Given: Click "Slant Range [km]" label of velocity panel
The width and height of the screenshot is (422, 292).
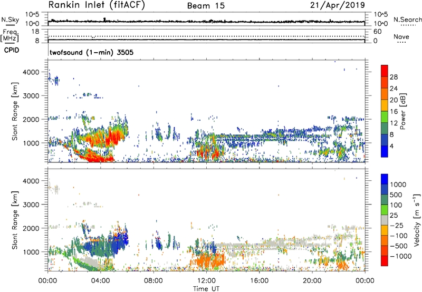Looking at the screenshot, I should click(x=15, y=220).
